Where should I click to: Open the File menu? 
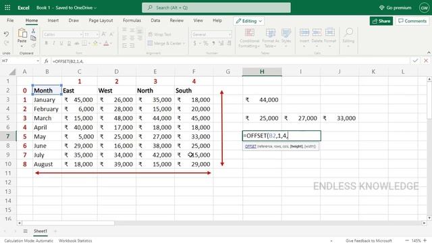tap(10, 20)
